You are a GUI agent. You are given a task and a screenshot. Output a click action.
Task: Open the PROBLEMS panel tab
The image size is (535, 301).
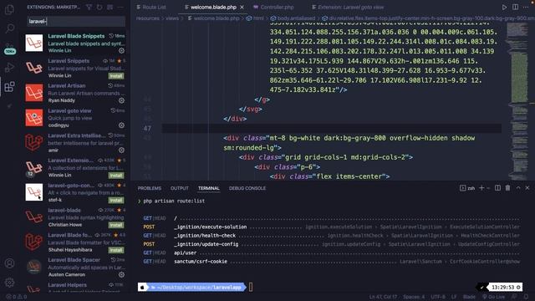click(150, 188)
